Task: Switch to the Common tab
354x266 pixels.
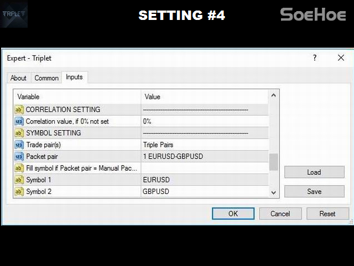Action: [46, 78]
